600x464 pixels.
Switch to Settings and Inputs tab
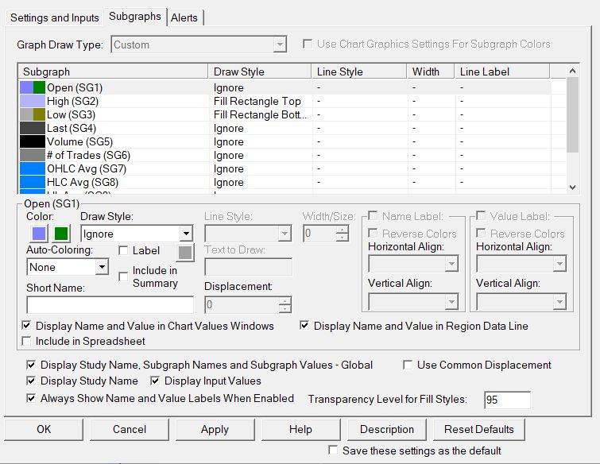(55, 17)
